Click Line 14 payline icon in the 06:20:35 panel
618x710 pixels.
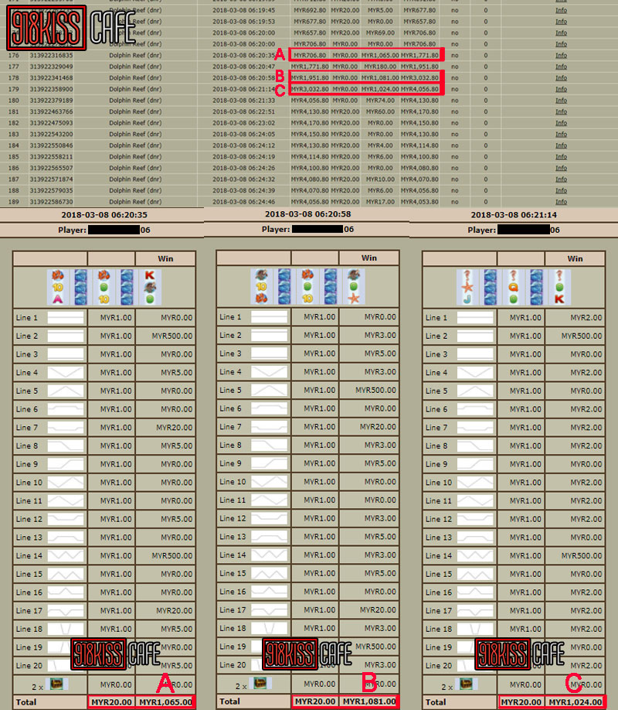click(x=65, y=556)
